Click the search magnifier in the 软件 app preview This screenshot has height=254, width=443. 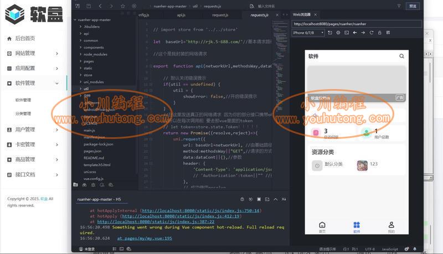tap(401, 56)
